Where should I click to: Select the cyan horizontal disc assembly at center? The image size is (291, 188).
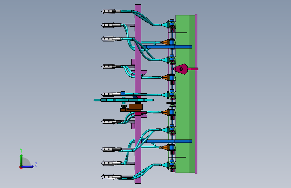click(x=124, y=100)
